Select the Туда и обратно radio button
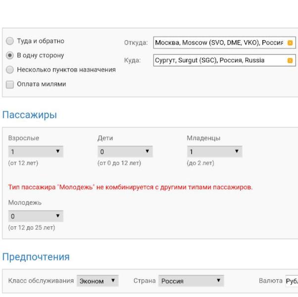Viewport: 298px width, 297px height. coord(9,41)
